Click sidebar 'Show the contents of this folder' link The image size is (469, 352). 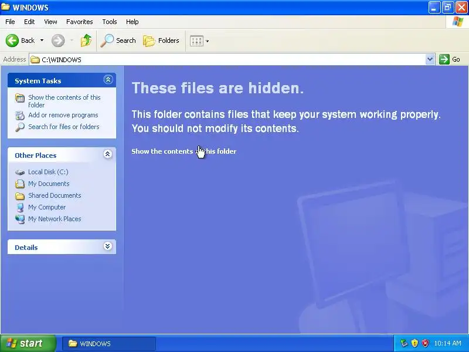64,101
